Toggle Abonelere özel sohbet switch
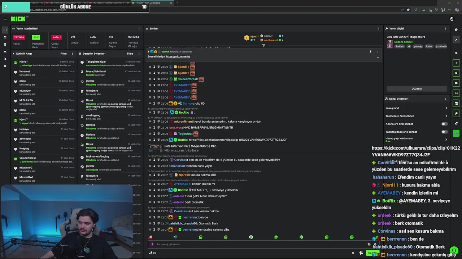462x259 pixels. click(x=445, y=124)
